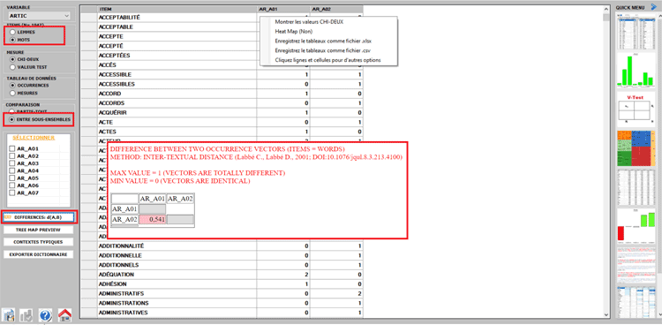Click the row header cell beside ACCORD
This screenshot has height=325, width=662.
click(x=88, y=94)
